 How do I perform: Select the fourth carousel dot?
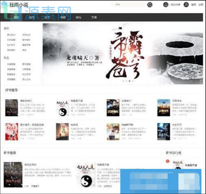(133, 81)
